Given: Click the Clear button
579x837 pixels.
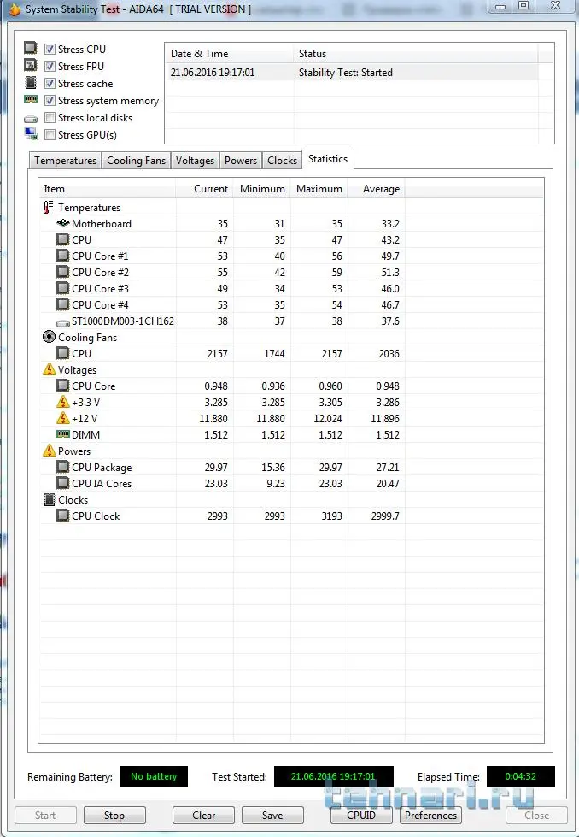Looking at the screenshot, I should [x=203, y=815].
